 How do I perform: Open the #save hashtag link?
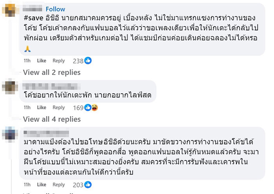coord(32,18)
